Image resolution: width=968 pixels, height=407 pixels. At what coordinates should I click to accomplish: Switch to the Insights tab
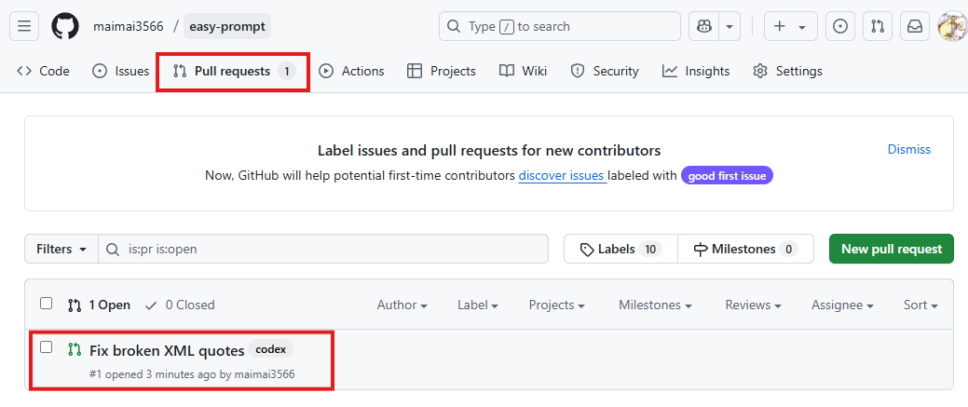pyautogui.click(x=696, y=71)
